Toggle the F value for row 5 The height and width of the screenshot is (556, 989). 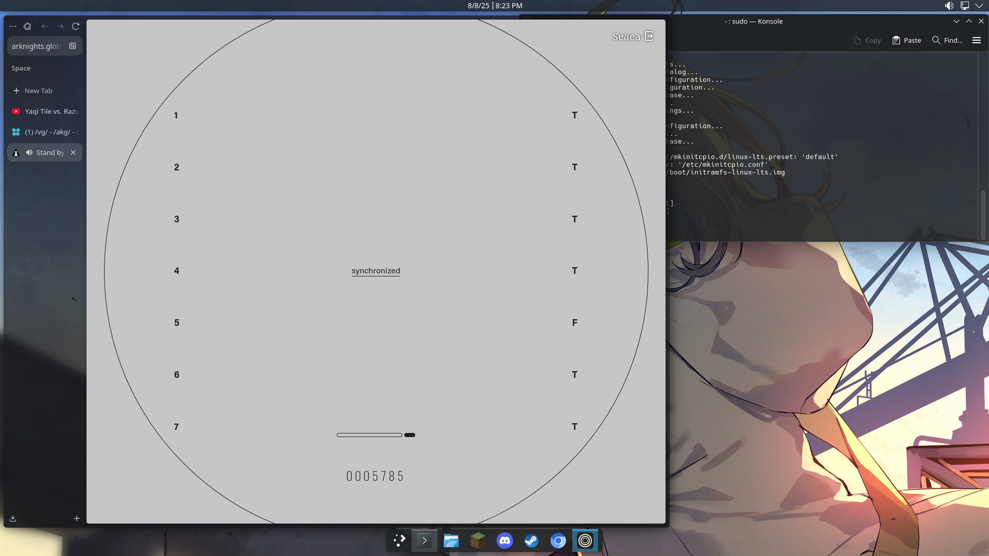point(575,323)
